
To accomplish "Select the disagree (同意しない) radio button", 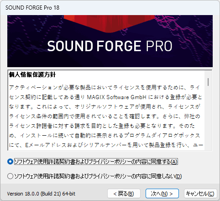I will click(10, 176).
